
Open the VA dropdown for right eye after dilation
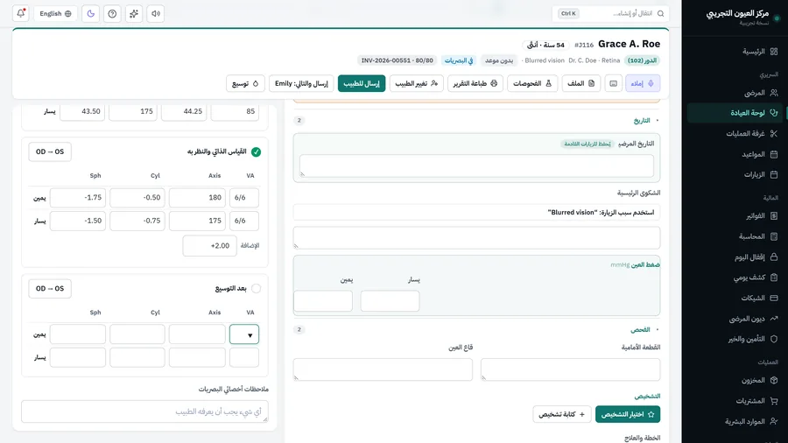click(244, 334)
